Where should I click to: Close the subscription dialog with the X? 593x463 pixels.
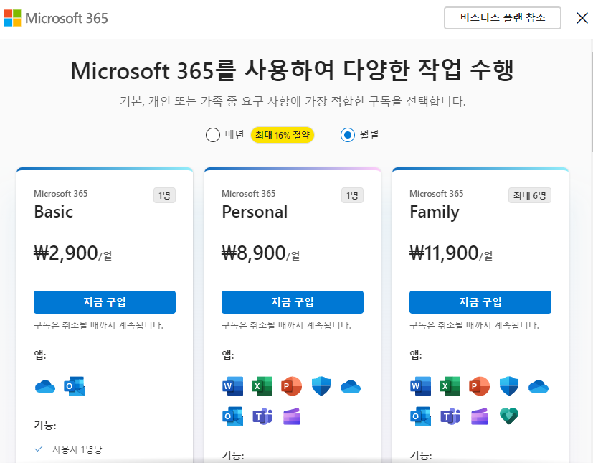[582, 18]
